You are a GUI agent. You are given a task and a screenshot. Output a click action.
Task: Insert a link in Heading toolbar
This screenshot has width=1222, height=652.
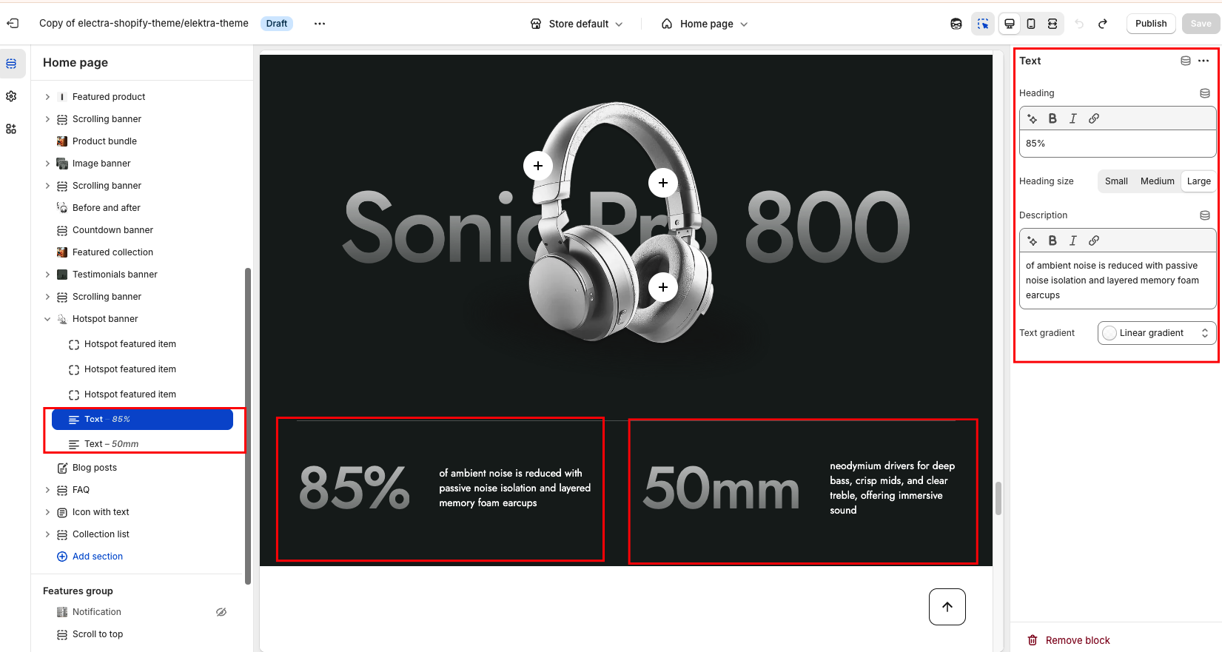pos(1094,118)
